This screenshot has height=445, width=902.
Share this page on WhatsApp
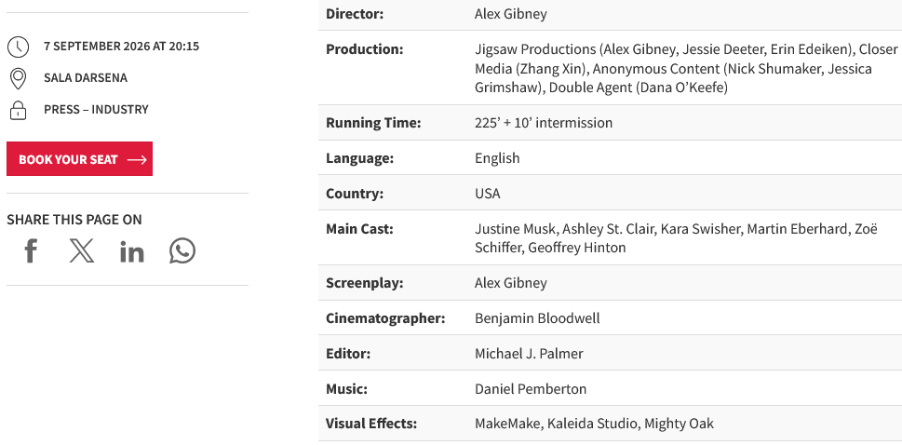(182, 251)
